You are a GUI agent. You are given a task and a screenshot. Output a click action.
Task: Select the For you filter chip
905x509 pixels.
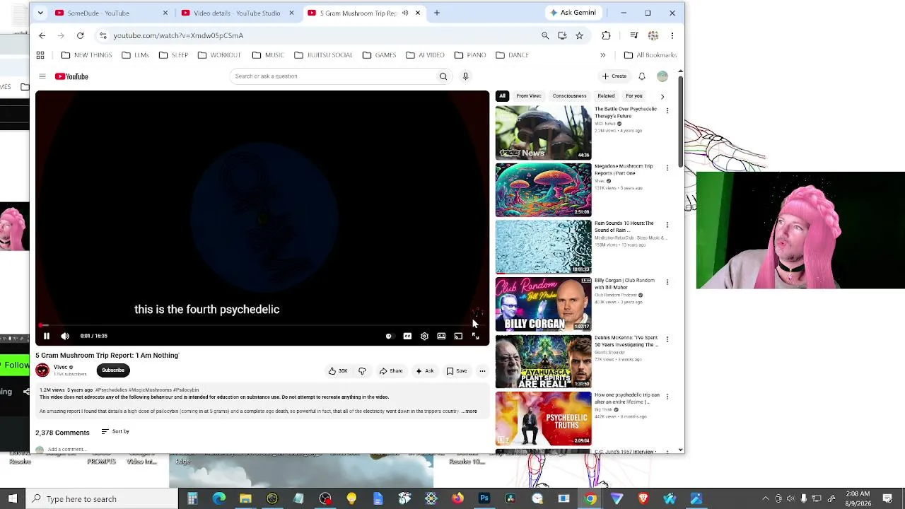point(633,96)
